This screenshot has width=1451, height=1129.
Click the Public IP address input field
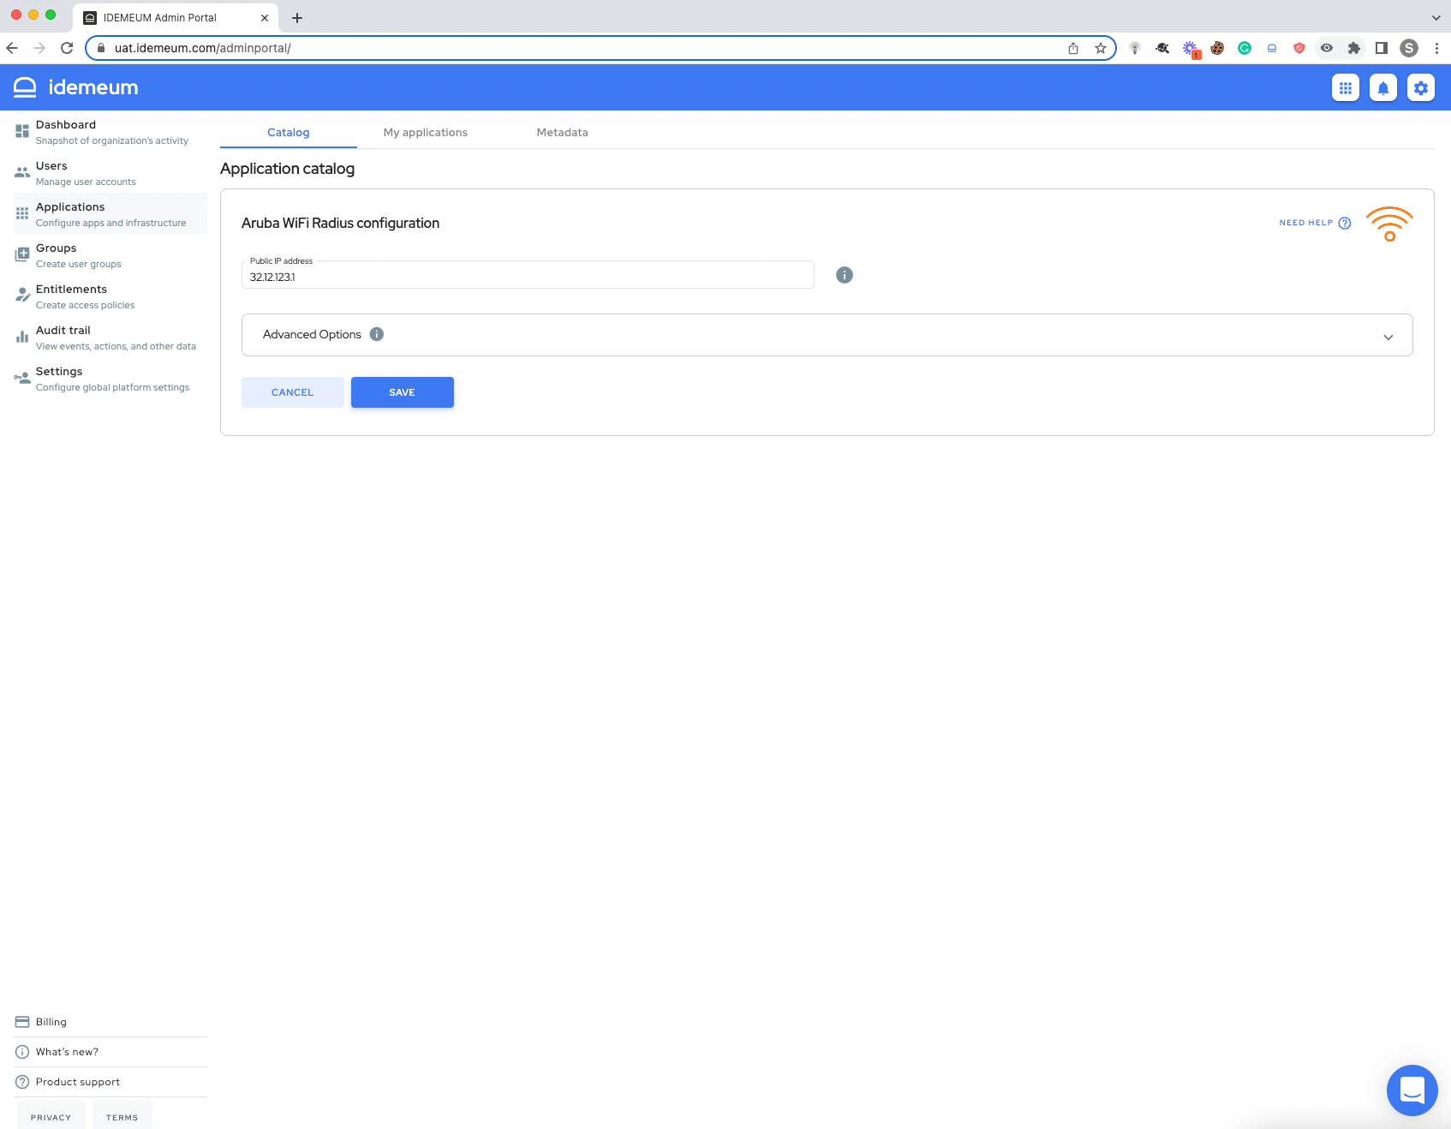[528, 275]
